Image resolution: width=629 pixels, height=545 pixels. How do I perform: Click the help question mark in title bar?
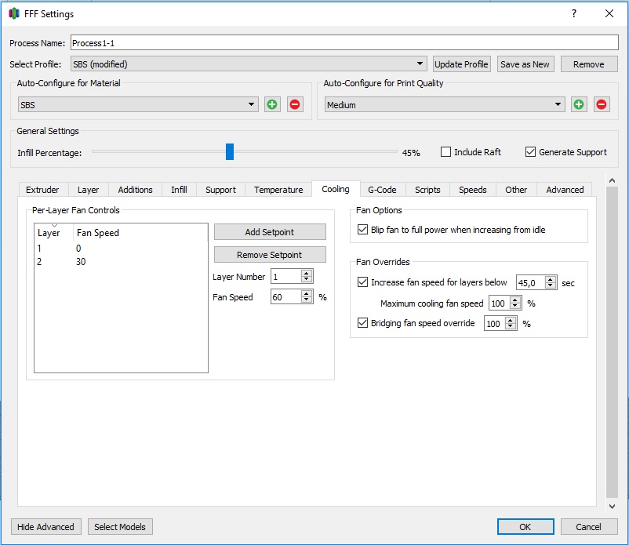pos(574,14)
